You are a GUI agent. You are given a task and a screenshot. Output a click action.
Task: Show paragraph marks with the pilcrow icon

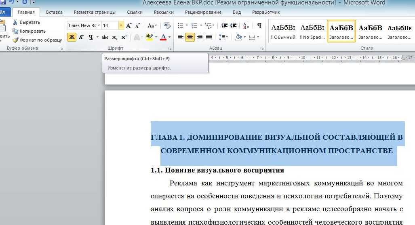point(259,25)
